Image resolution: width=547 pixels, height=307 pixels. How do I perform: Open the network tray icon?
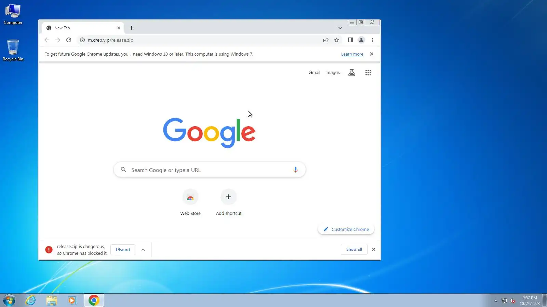(504, 301)
